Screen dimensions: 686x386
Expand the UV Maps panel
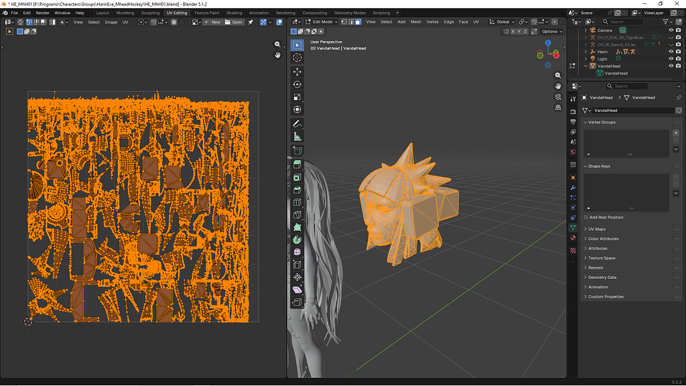[630, 229]
